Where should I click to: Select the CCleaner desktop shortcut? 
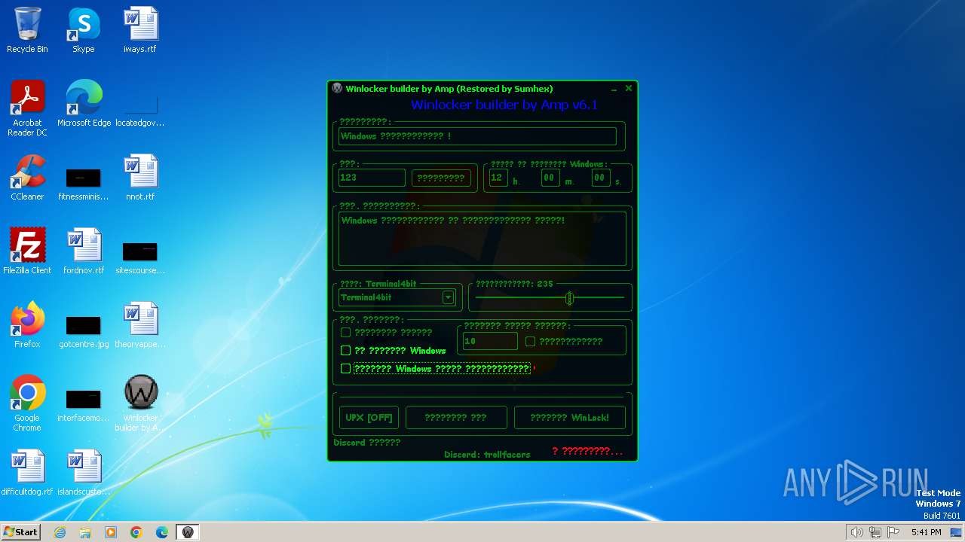(x=27, y=178)
